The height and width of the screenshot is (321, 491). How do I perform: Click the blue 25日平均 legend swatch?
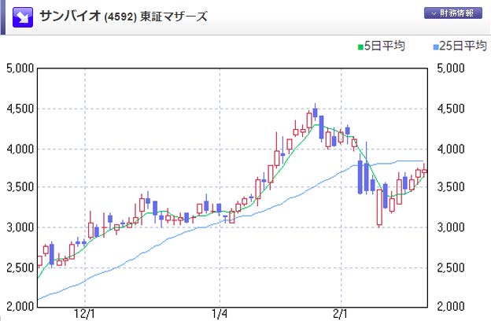(436, 47)
